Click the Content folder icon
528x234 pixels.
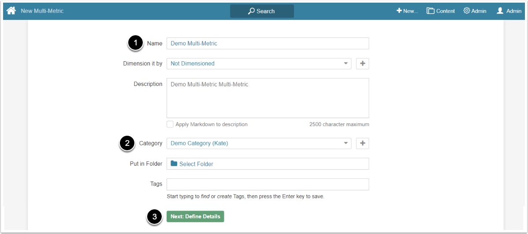(x=431, y=11)
